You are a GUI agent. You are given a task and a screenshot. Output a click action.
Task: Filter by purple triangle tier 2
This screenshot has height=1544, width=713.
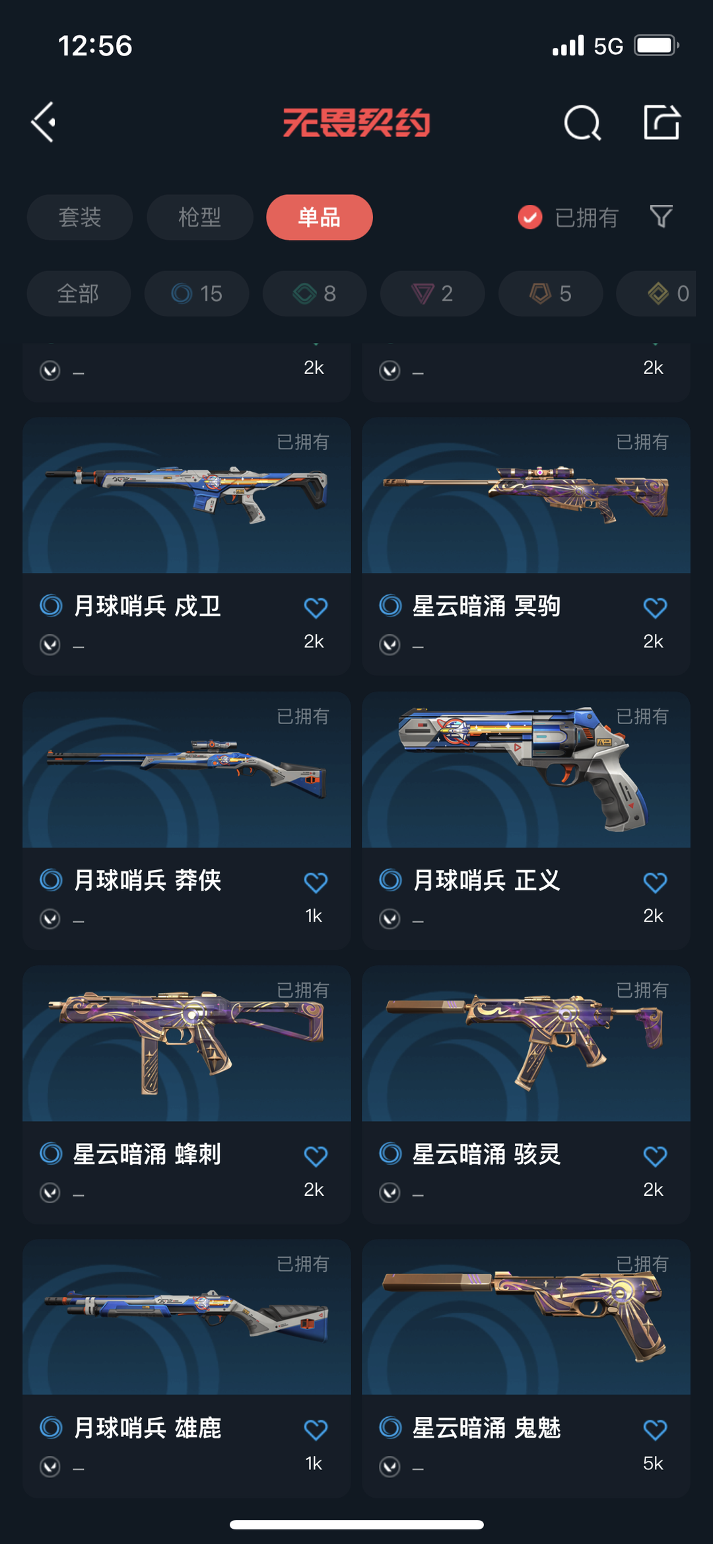pos(432,293)
